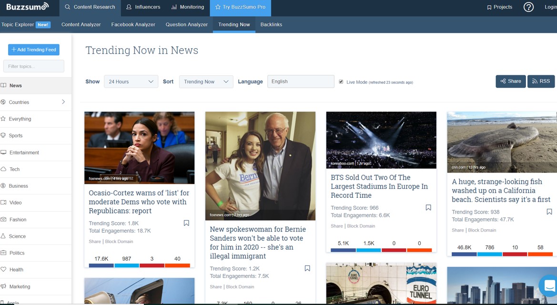Bookmark the strange-looking fish article

[x=549, y=212]
